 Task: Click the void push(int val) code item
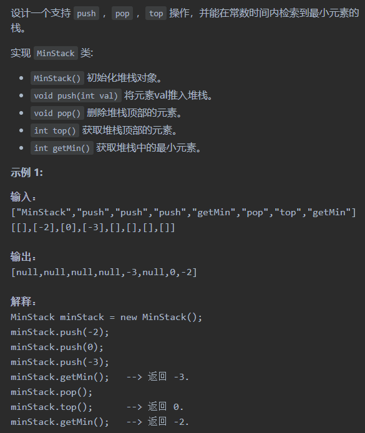point(76,96)
